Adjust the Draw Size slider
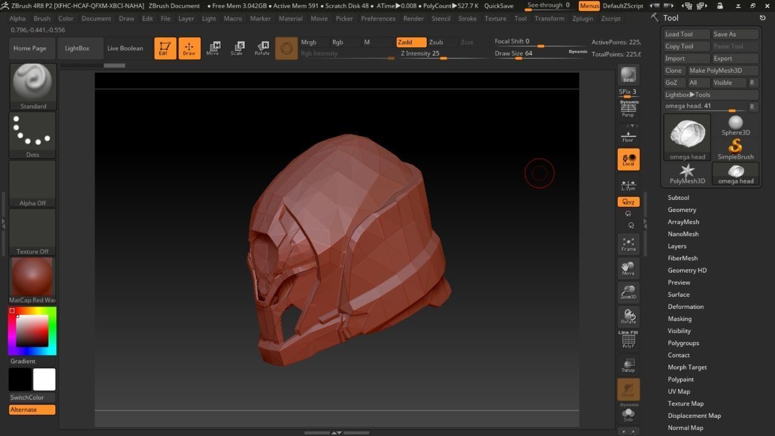Image resolution: width=775 pixels, height=436 pixels. pos(541,54)
